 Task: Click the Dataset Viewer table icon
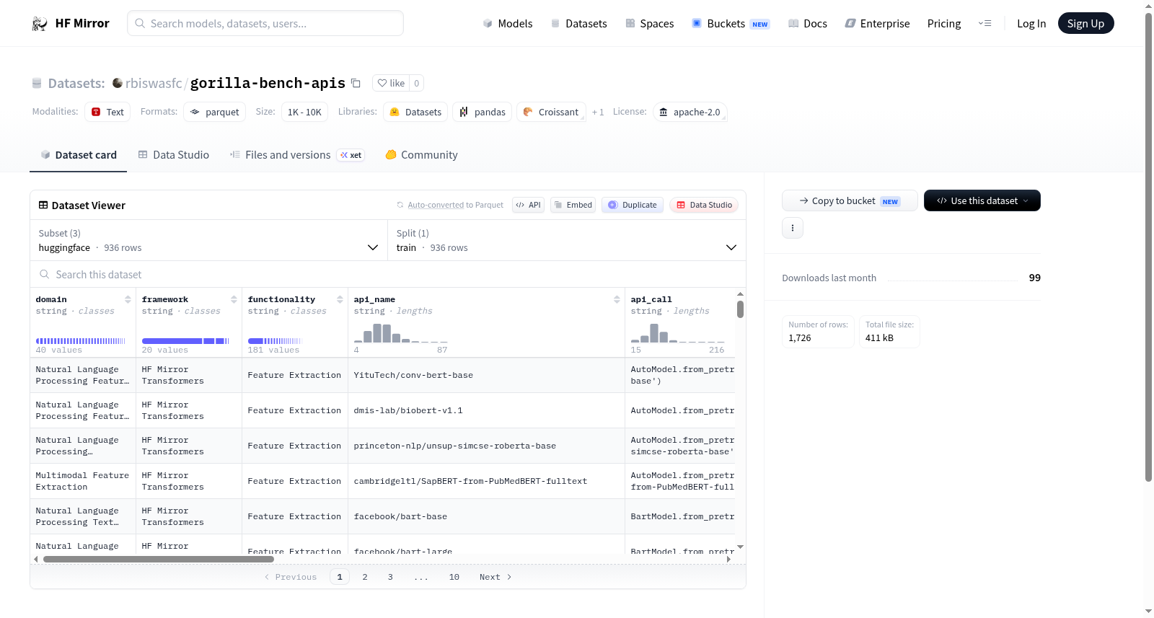coord(43,206)
